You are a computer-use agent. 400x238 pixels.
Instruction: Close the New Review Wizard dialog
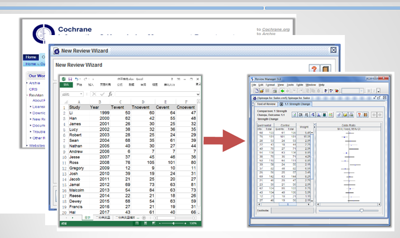coord(333,50)
